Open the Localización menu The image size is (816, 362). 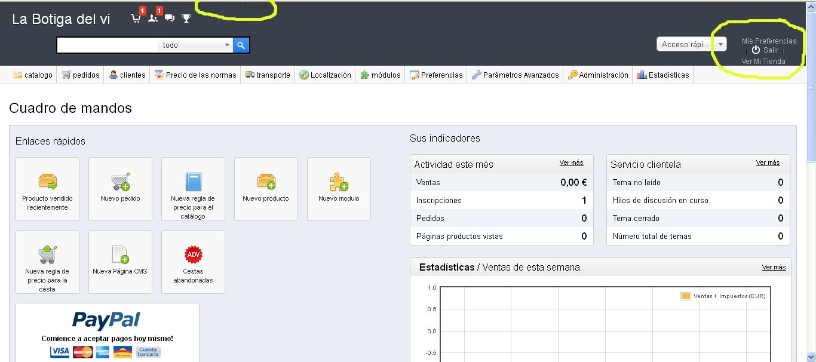pyautogui.click(x=325, y=75)
